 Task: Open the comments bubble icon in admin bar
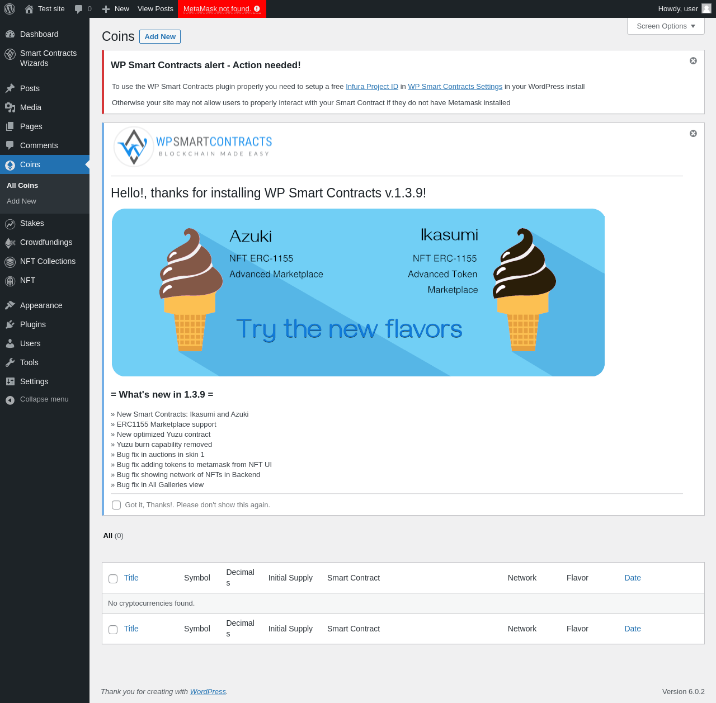(x=79, y=9)
